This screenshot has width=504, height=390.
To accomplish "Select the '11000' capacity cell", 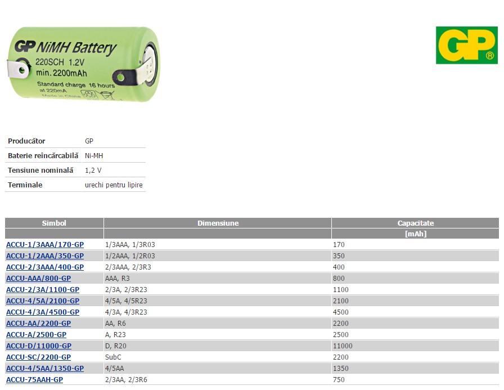I will tap(415, 346).
